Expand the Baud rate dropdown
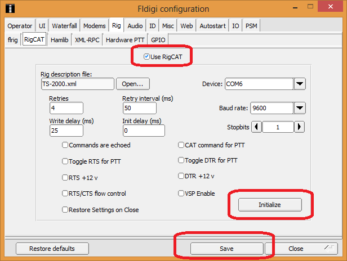This screenshot has height=261, width=347. click(300, 107)
